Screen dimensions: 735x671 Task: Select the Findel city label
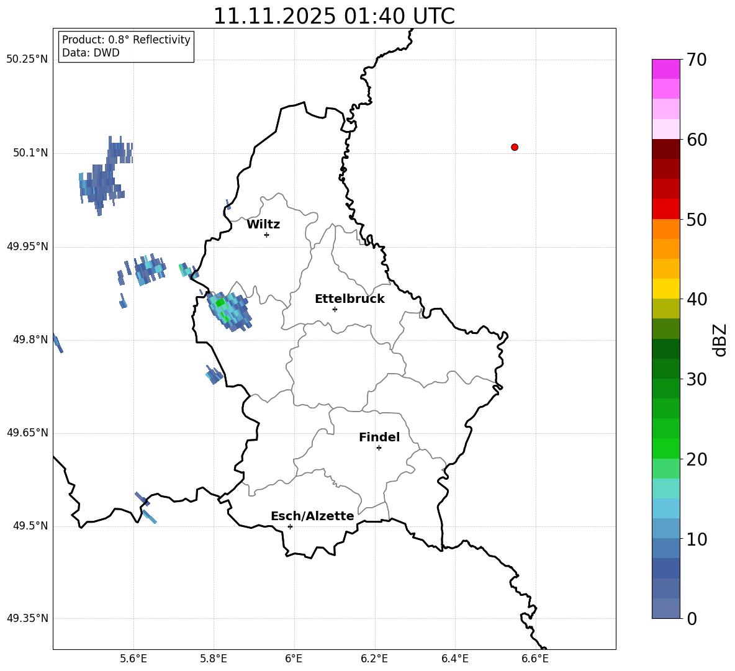[379, 437]
